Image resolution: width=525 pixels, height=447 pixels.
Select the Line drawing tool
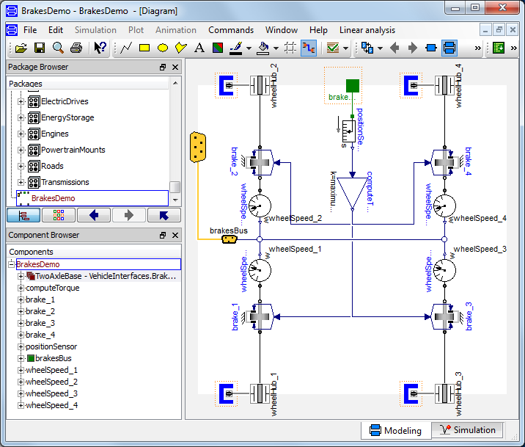(x=126, y=48)
